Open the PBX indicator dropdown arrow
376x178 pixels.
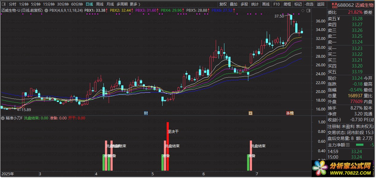pos(46,10)
